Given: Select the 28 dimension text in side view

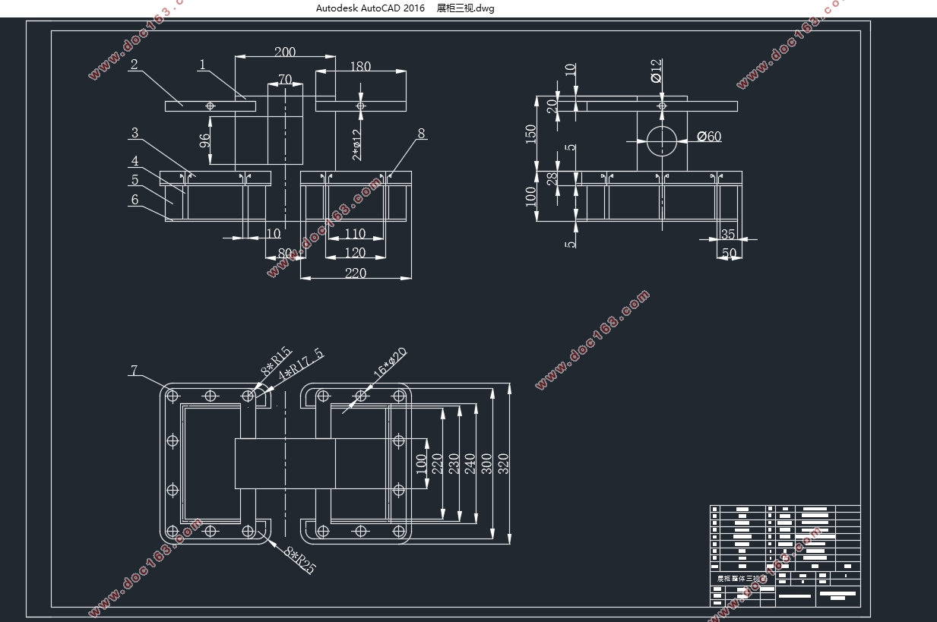Looking at the screenshot, I should (552, 178).
